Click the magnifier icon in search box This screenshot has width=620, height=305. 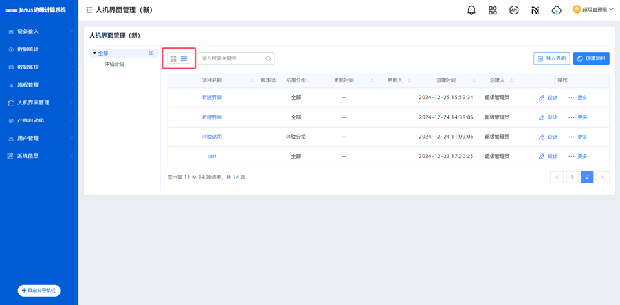click(268, 59)
